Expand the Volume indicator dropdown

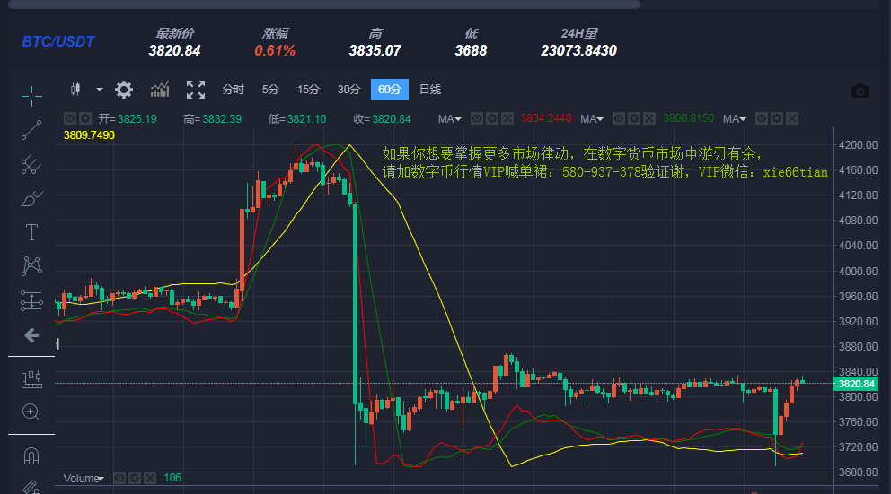[x=99, y=479]
